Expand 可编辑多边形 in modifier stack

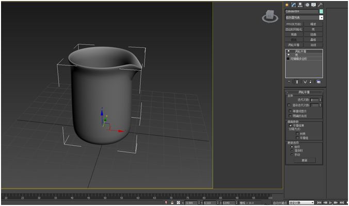pyautogui.click(x=288, y=59)
